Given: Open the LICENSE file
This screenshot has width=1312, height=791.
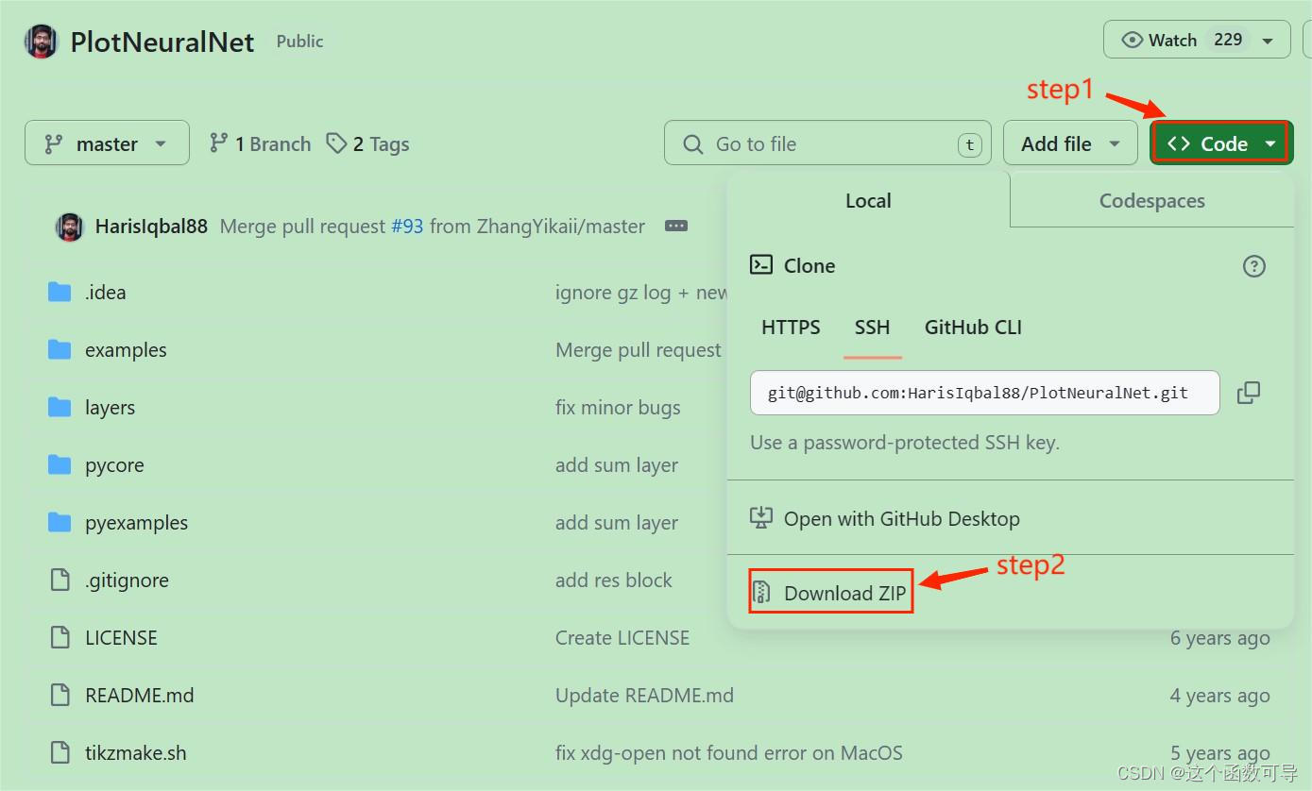Looking at the screenshot, I should coord(121,638).
